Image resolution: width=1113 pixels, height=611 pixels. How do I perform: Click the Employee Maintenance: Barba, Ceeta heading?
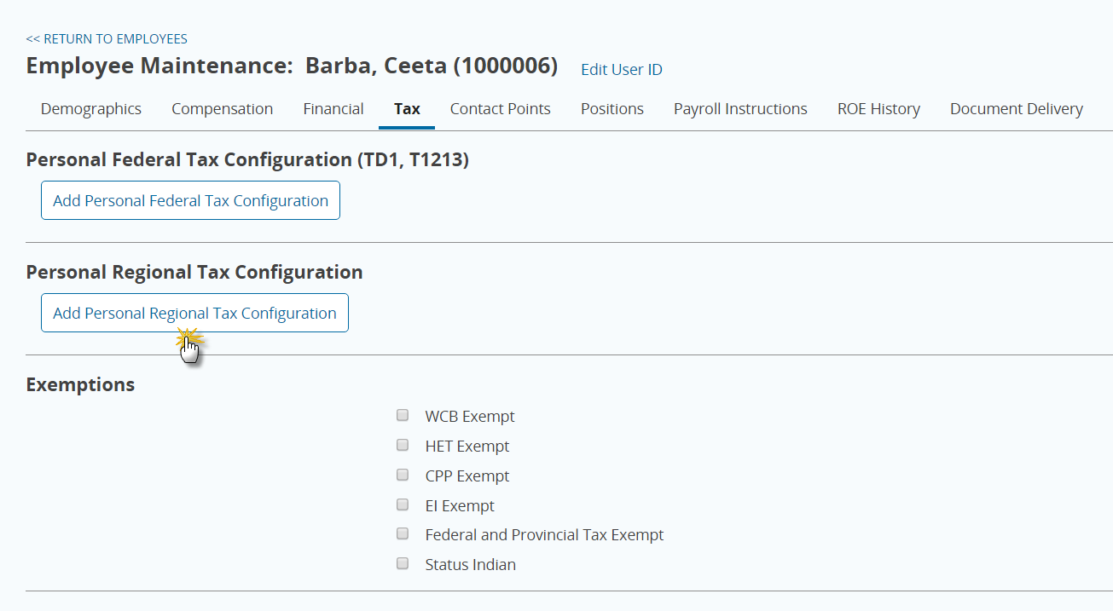pyautogui.click(x=292, y=66)
